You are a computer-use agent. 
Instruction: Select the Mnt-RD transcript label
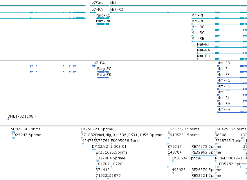[x=117, y=10]
